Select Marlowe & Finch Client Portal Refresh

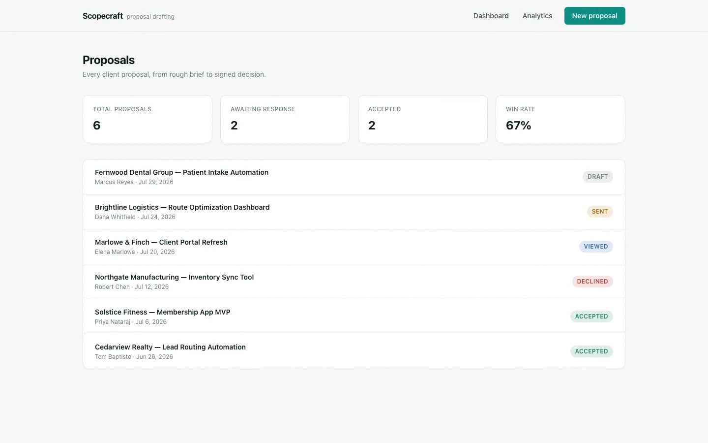pyautogui.click(x=354, y=247)
